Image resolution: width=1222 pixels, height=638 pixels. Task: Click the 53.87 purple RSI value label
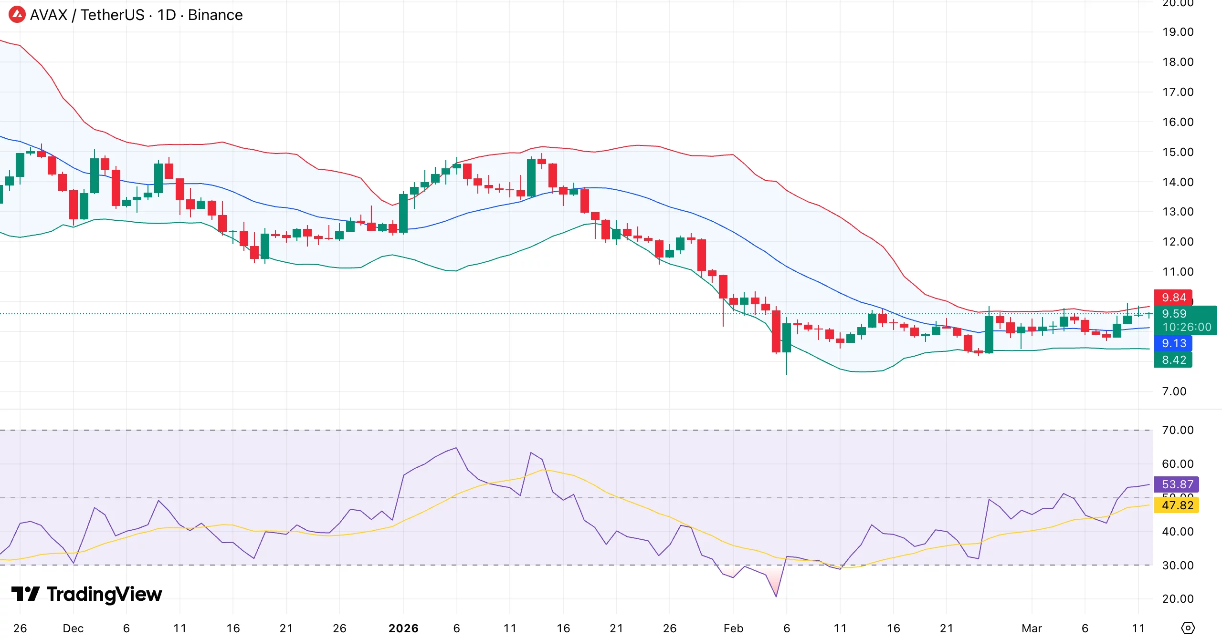pyautogui.click(x=1176, y=484)
